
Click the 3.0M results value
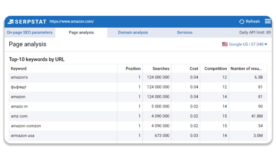pos(258,135)
